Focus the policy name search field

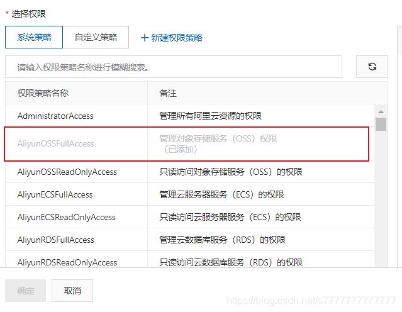coord(174,67)
